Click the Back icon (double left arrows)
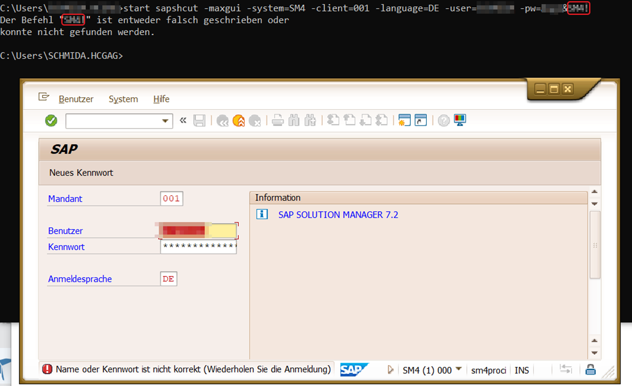Image resolution: width=632 pixels, height=386 pixels. pos(223,120)
